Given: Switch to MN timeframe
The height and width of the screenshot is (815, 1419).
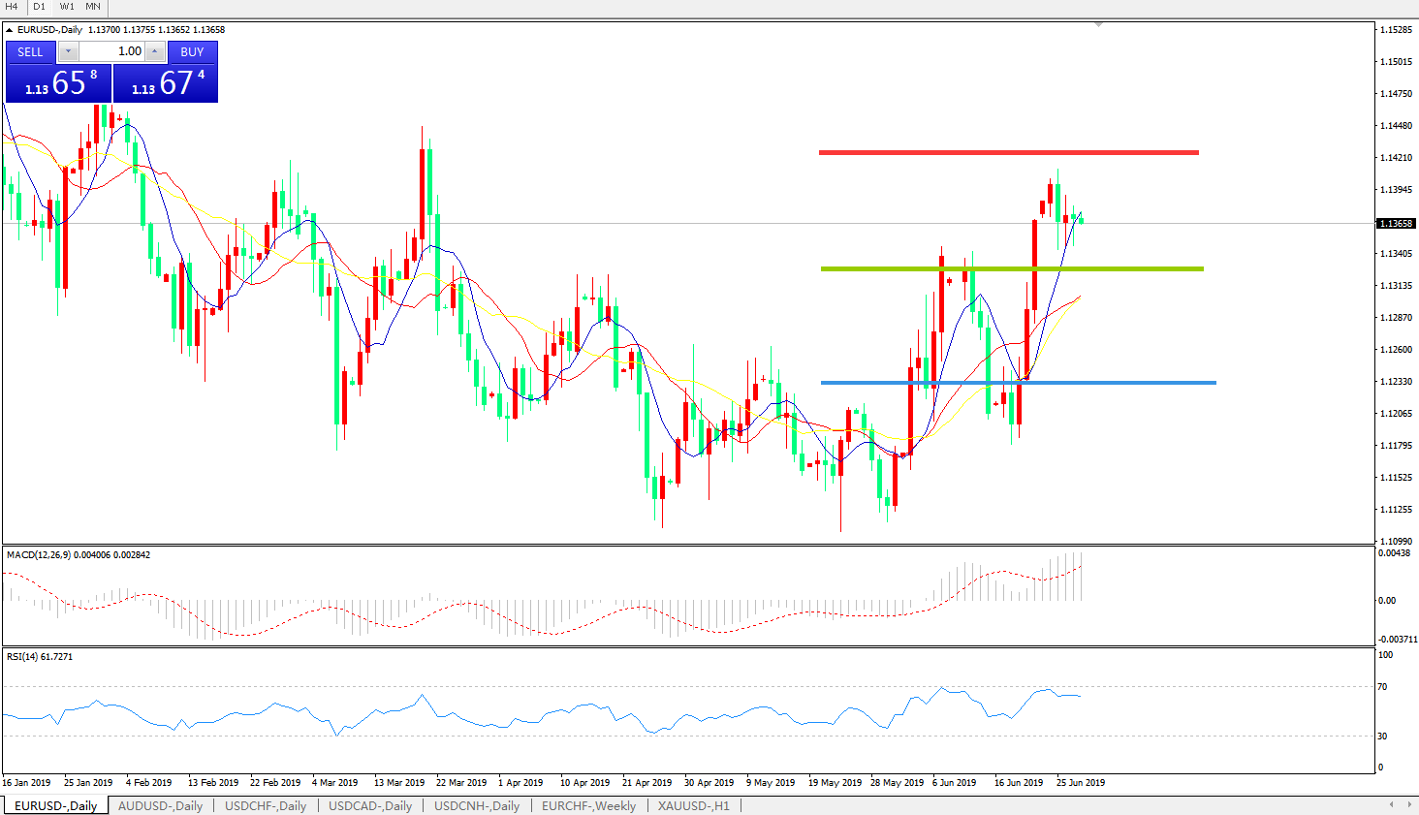Looking at the screenshot, I should coord(93,7).
